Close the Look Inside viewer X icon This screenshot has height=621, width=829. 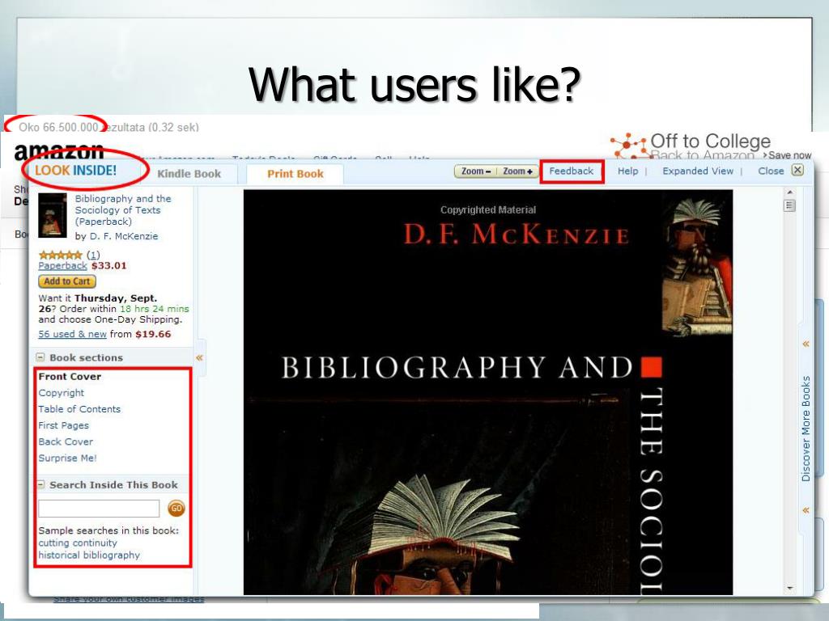[797, 170]
